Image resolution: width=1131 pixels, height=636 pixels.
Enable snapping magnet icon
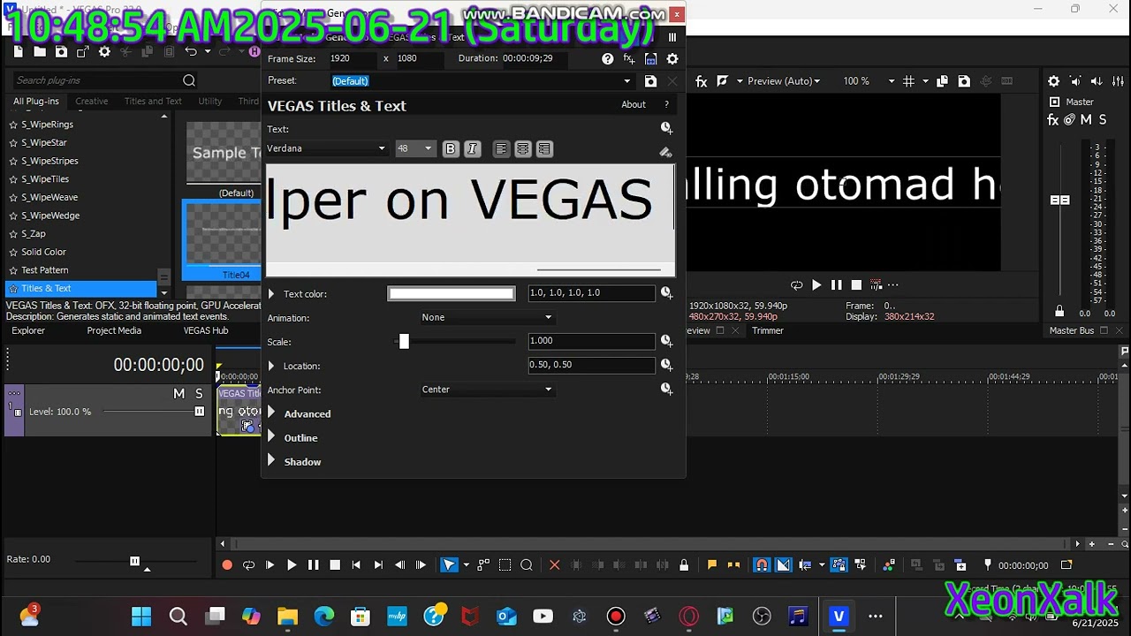pos(762,565)
